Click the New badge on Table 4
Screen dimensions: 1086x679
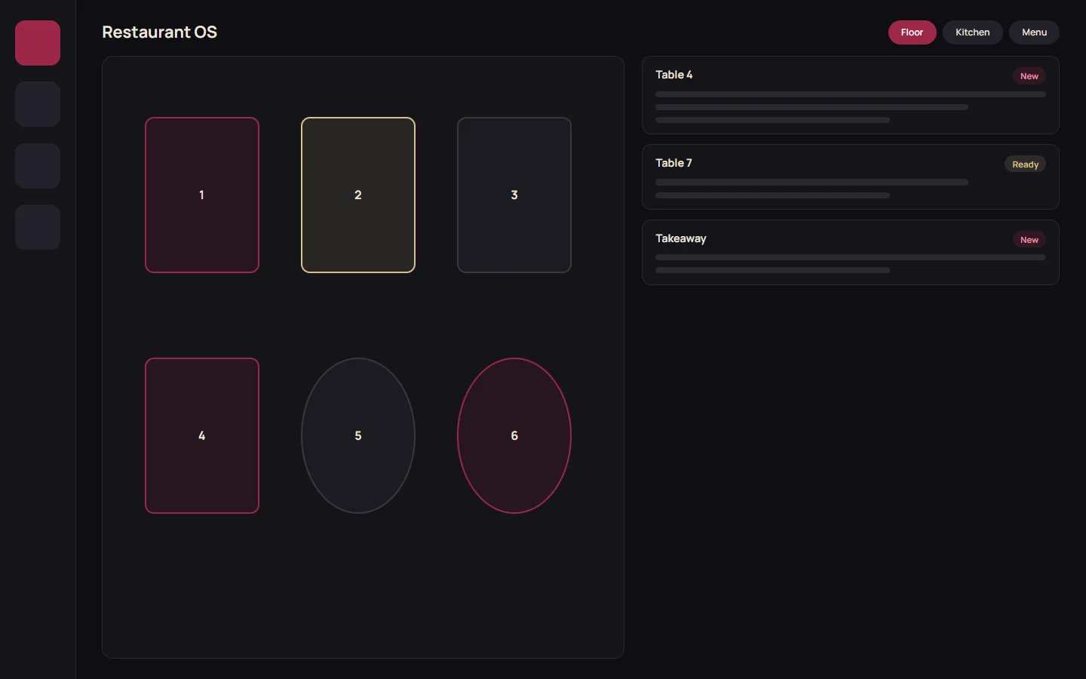coord(1029,76)
